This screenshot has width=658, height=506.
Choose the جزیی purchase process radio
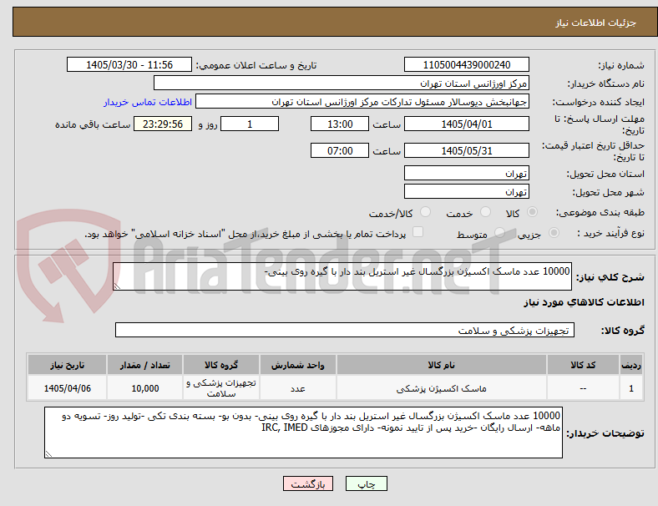(x=554, y=233)
